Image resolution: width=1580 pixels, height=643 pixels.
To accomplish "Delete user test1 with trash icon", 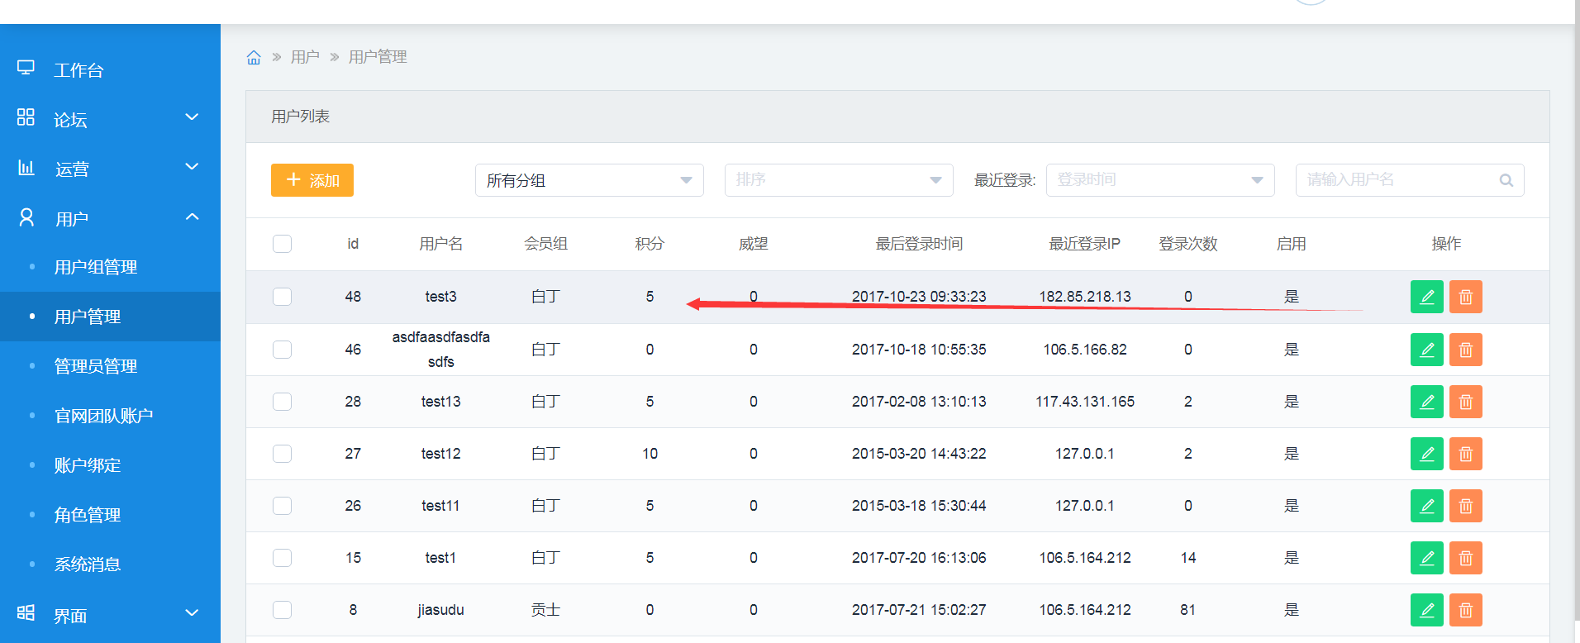I will click(1465, 558).
